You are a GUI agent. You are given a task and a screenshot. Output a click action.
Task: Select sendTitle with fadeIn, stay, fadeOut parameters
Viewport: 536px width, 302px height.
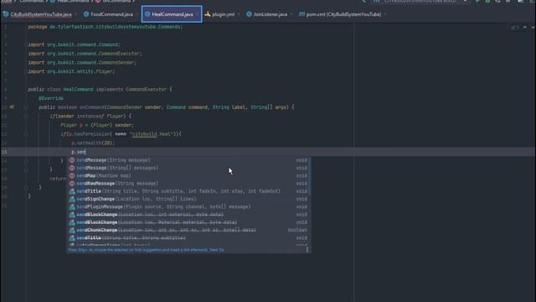188,191
